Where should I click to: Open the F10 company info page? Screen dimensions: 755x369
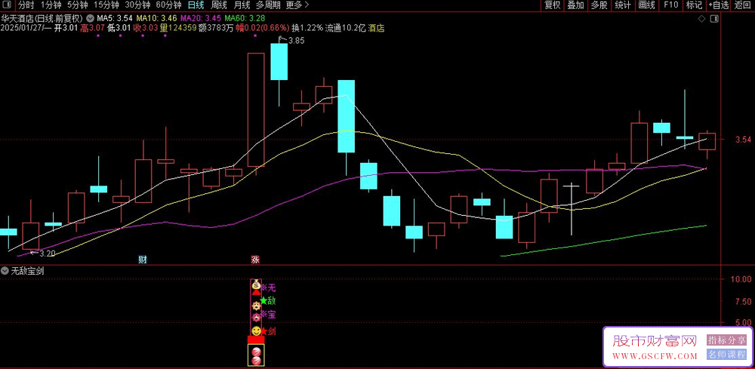[670, 5]
